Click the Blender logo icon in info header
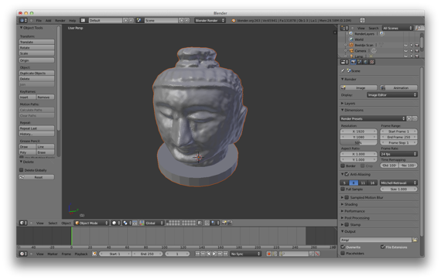441x280 pixels. (234, 21)
